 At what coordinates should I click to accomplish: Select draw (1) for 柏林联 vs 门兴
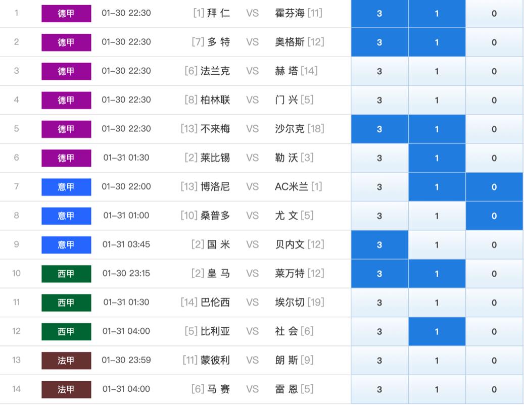pos(437,100)
